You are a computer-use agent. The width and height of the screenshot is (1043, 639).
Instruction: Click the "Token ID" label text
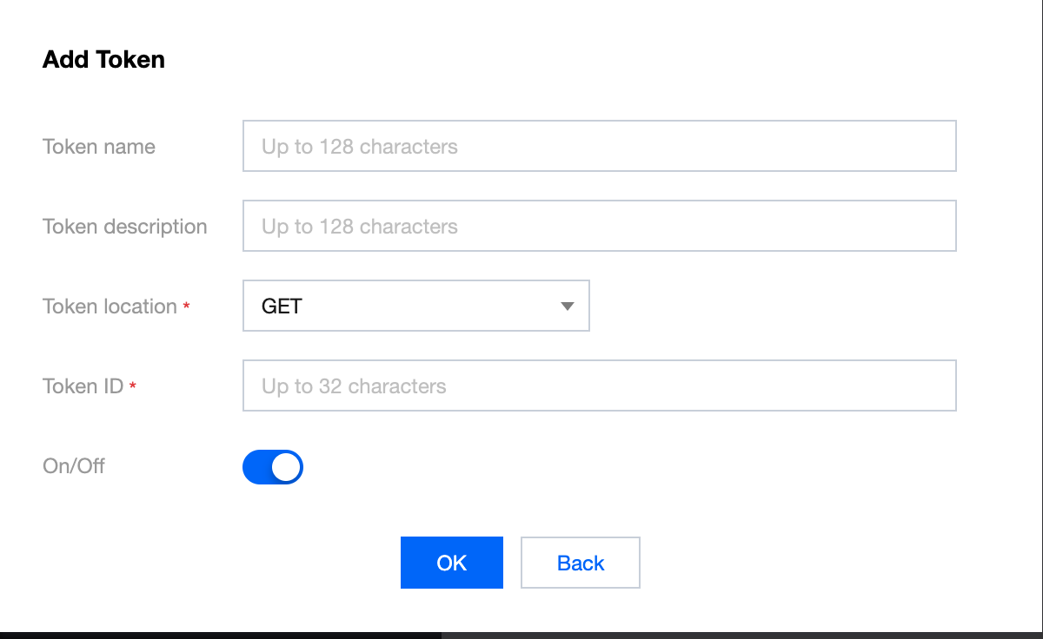[83, 386]
